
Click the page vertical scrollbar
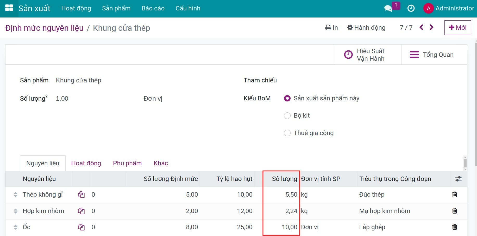click(x=476, y=104)
